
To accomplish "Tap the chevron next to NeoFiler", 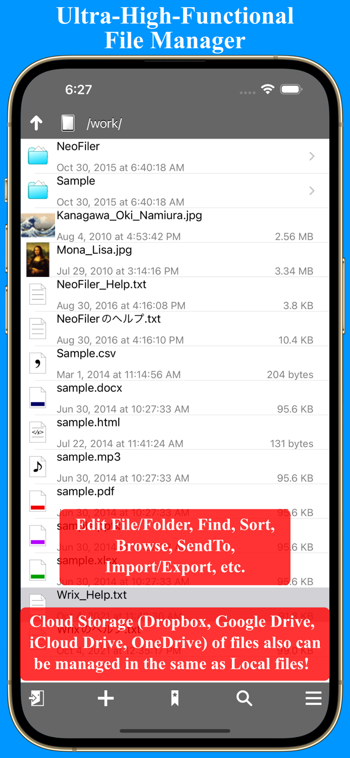I will (312, 156).
